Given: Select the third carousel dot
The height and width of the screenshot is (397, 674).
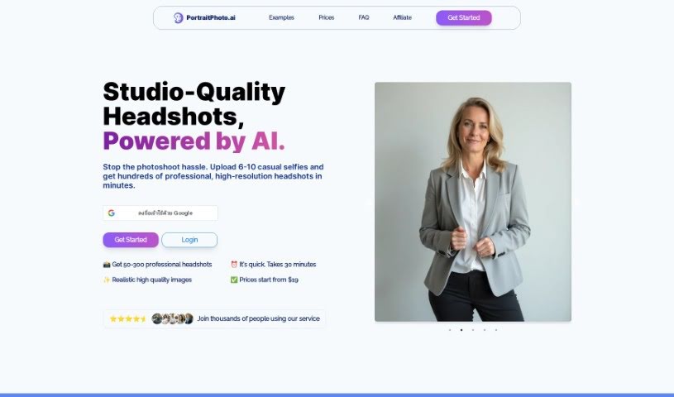Looking at the screenshot, I should pos(473,330).
